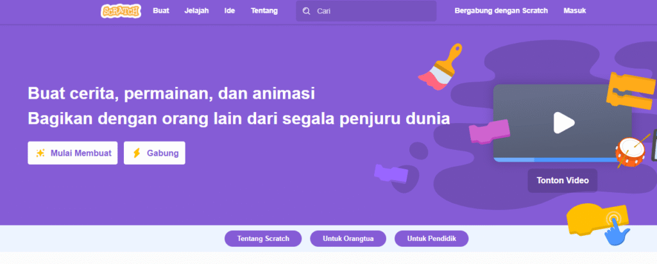Click the lightning bolt icon on Gabung
657x264 pixels.
(137, 153)
